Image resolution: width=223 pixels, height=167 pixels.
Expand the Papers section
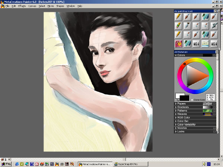point(176,104)
